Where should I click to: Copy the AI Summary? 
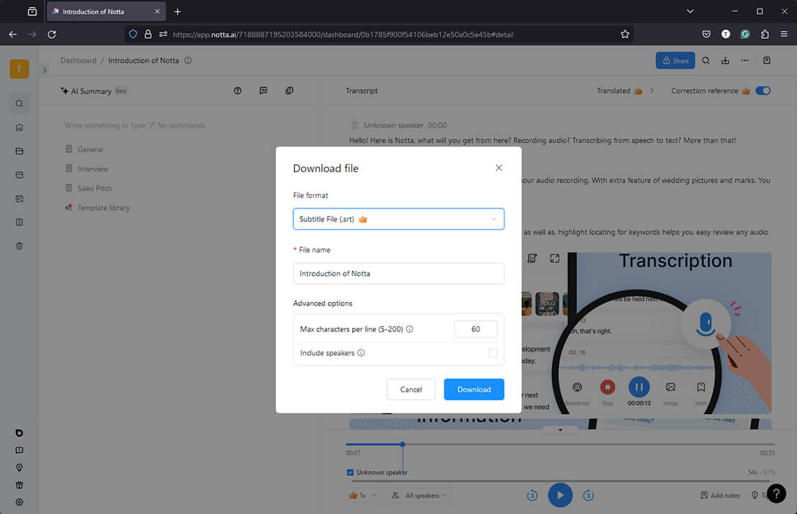click(289, 91)
